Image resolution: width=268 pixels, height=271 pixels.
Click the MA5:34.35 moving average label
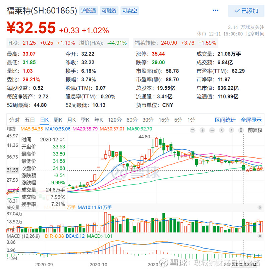click(32, 129)
